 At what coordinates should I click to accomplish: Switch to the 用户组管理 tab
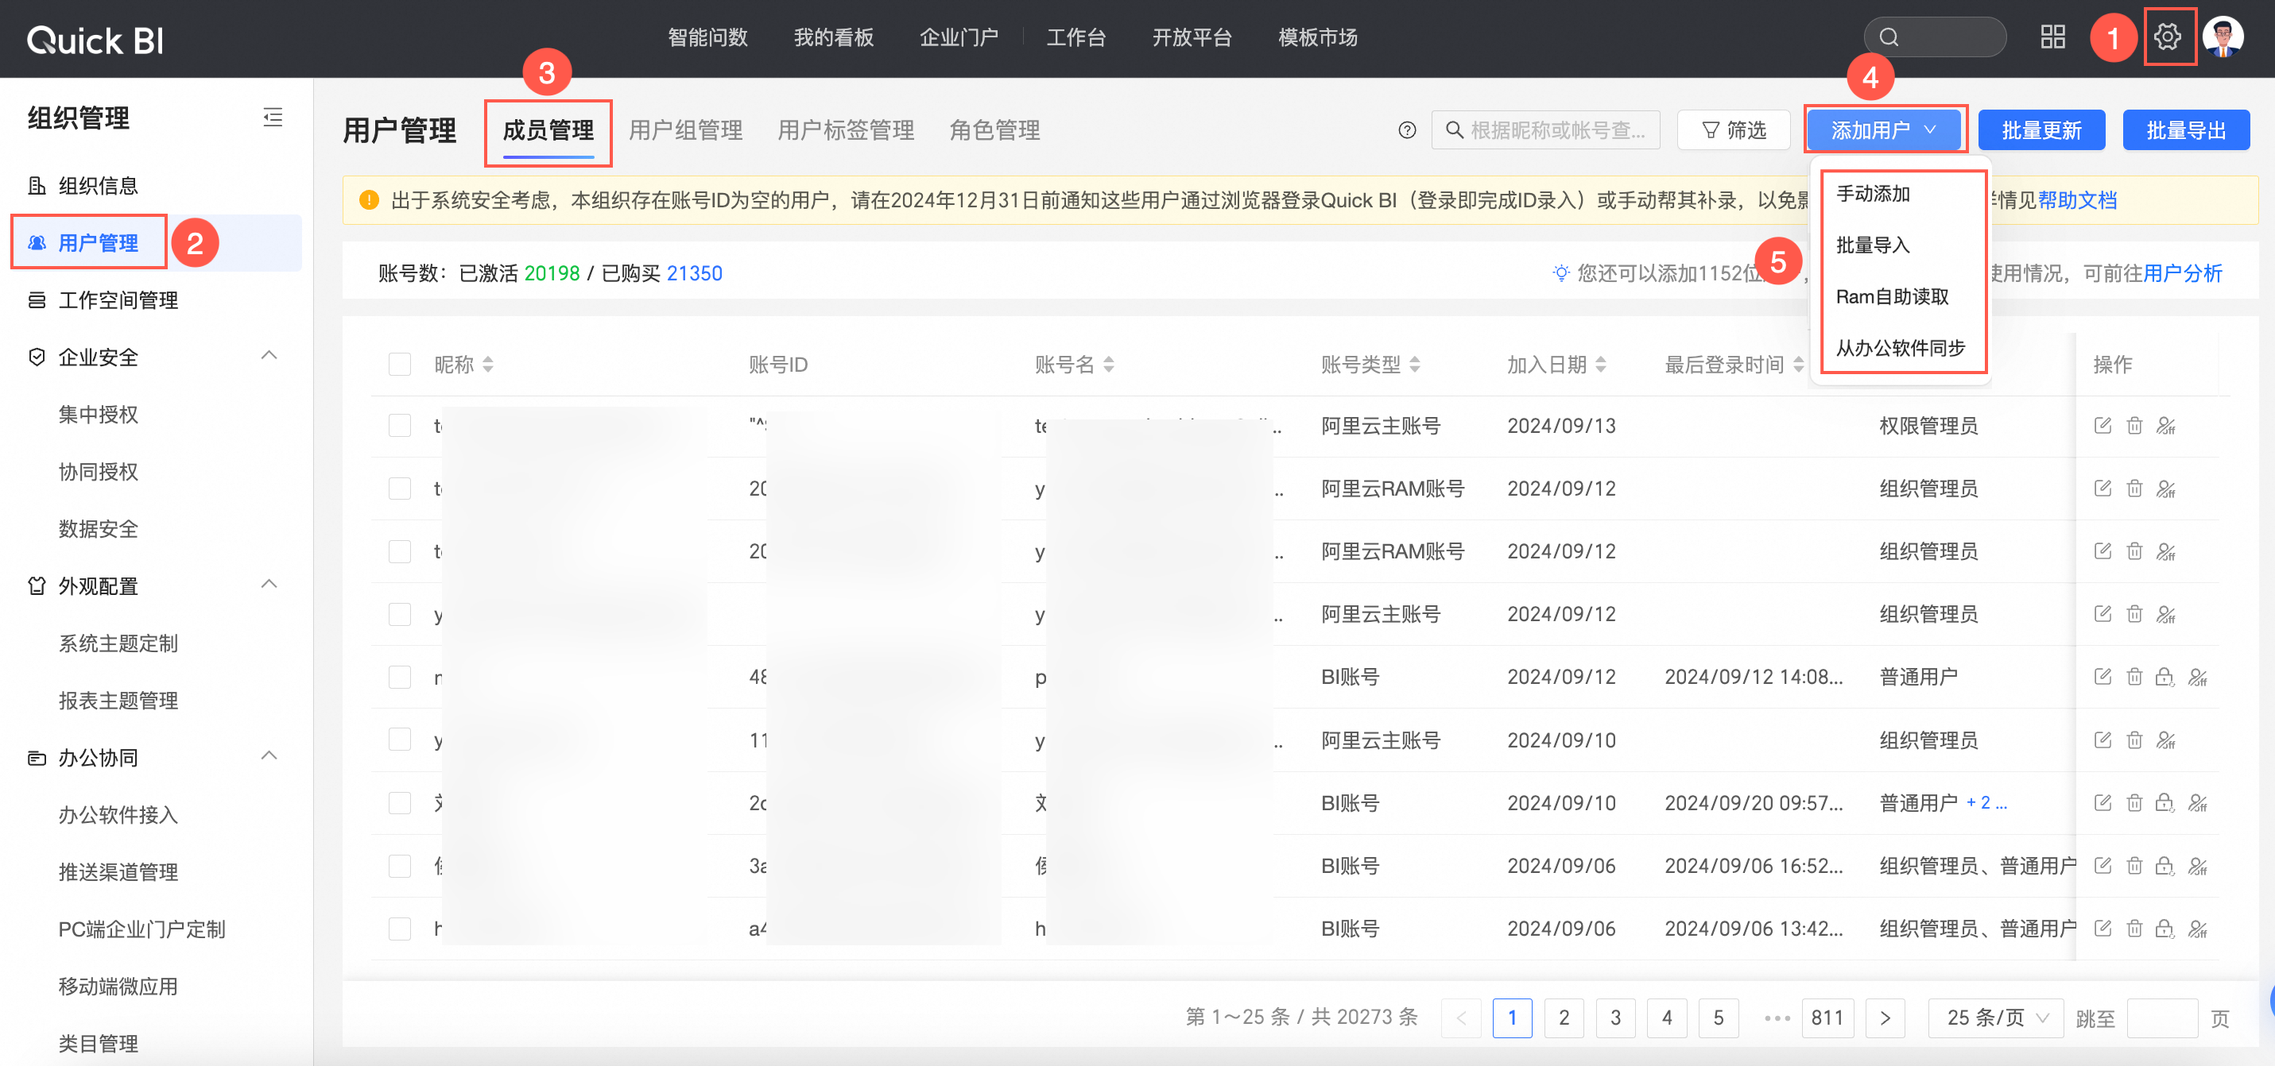[x=685, y=130]
